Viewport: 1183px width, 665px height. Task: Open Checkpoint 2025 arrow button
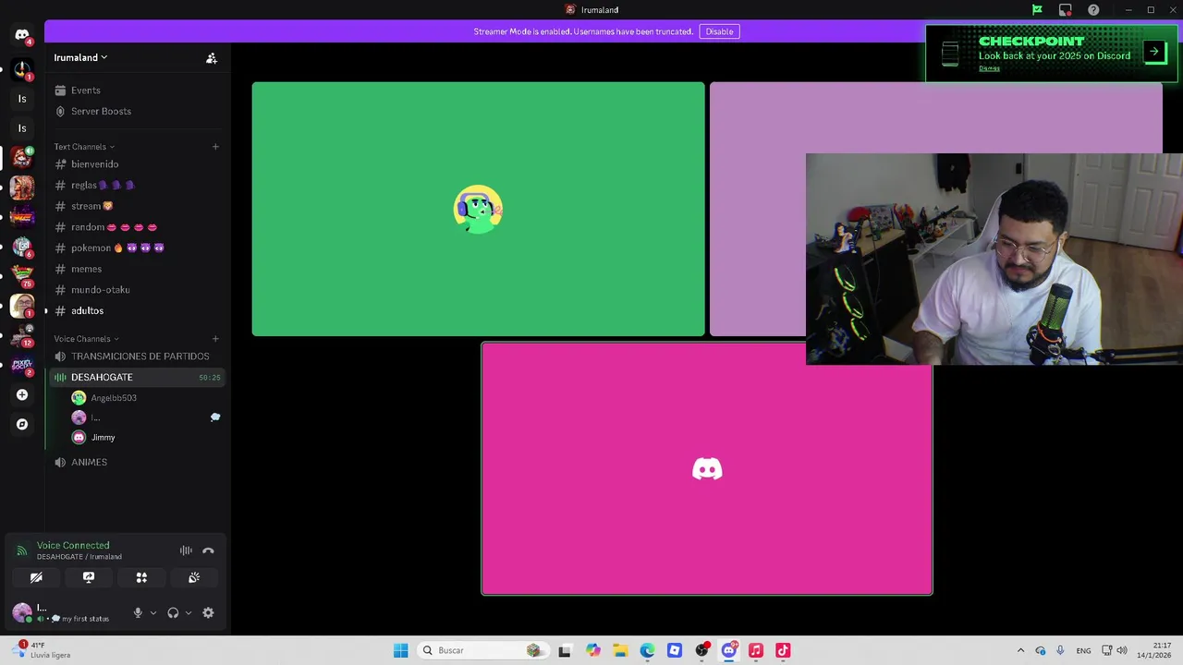[x=1154, y=52]
